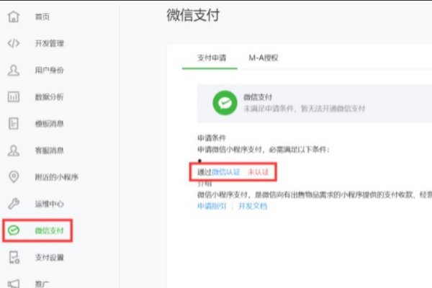Click the wrench icon for 运维中心

click(14, 204)
